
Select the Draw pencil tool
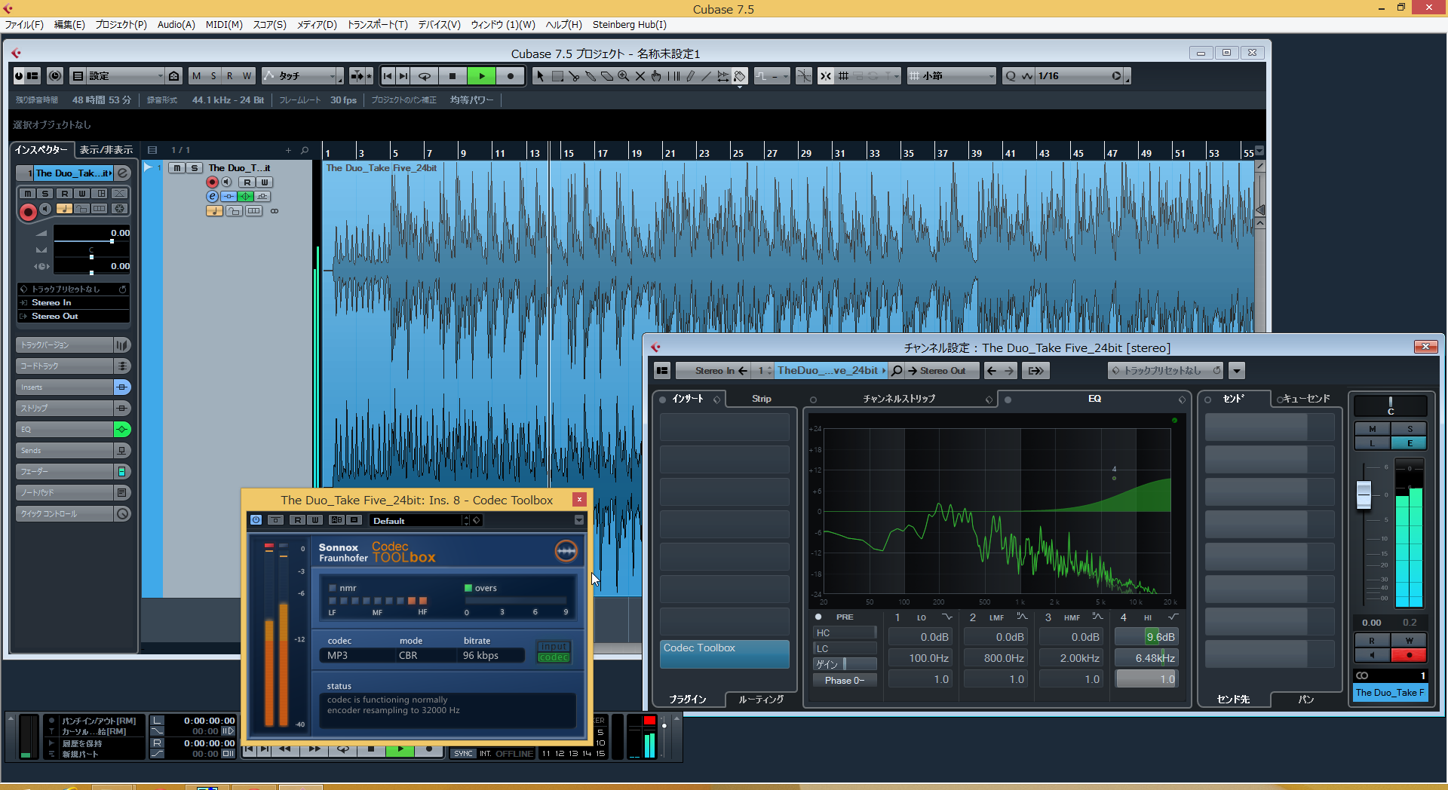tap(690, 76)
